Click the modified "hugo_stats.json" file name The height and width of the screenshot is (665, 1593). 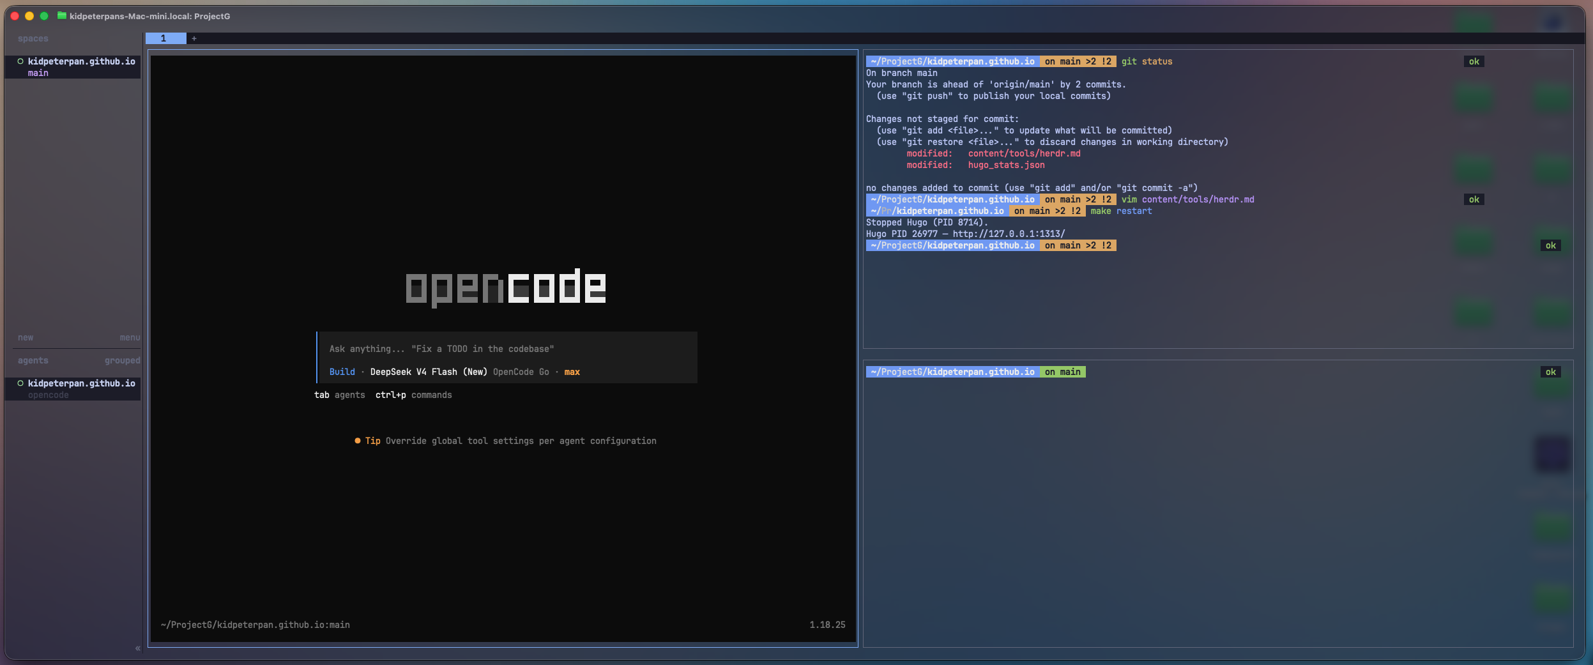1007,165
